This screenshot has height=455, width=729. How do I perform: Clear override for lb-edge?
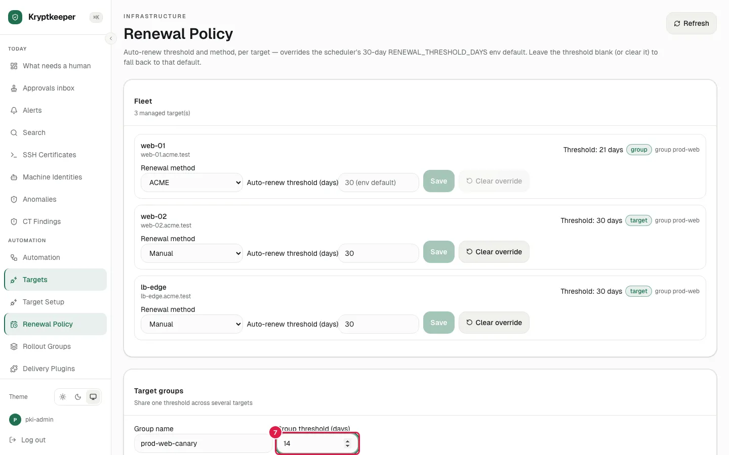[494, 323]
